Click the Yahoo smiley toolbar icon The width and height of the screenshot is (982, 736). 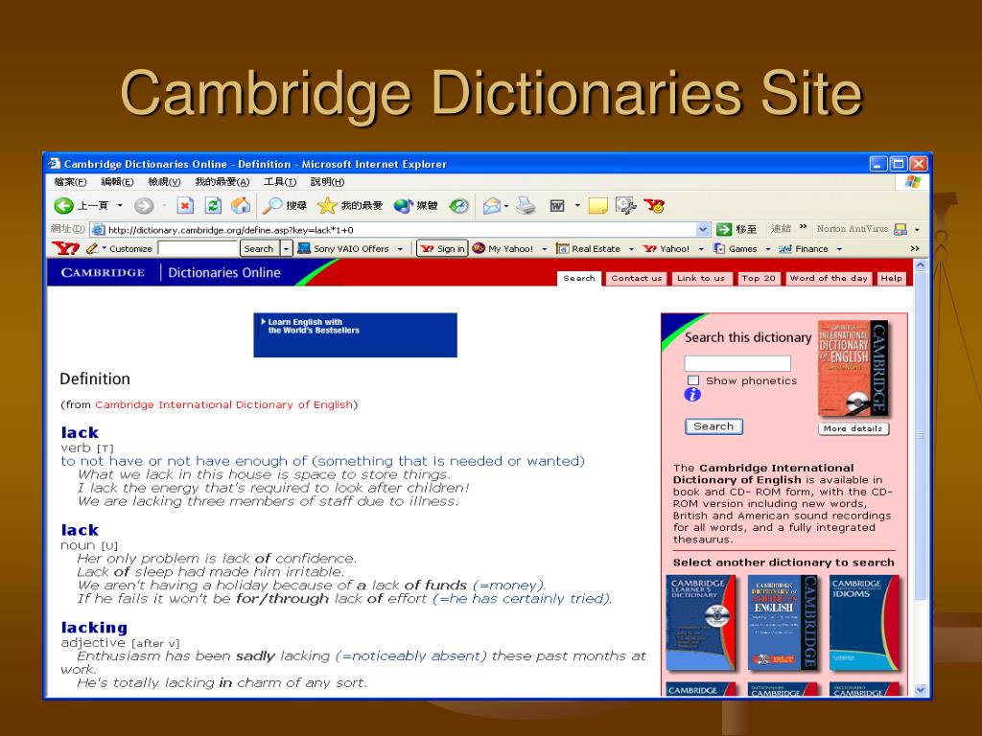click(654, 205)
